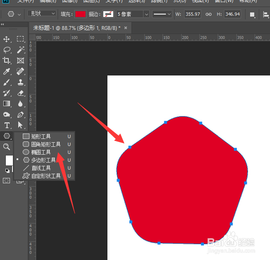Close the 未标题-1 document tab
The image size is (270, 260).
(126, 28)
